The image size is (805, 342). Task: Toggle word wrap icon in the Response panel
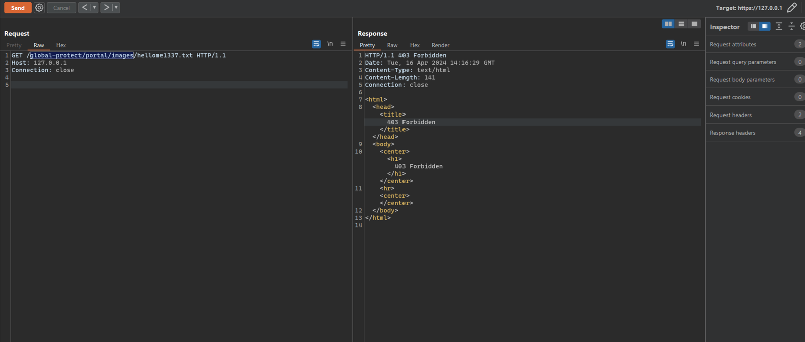(670, 44)
